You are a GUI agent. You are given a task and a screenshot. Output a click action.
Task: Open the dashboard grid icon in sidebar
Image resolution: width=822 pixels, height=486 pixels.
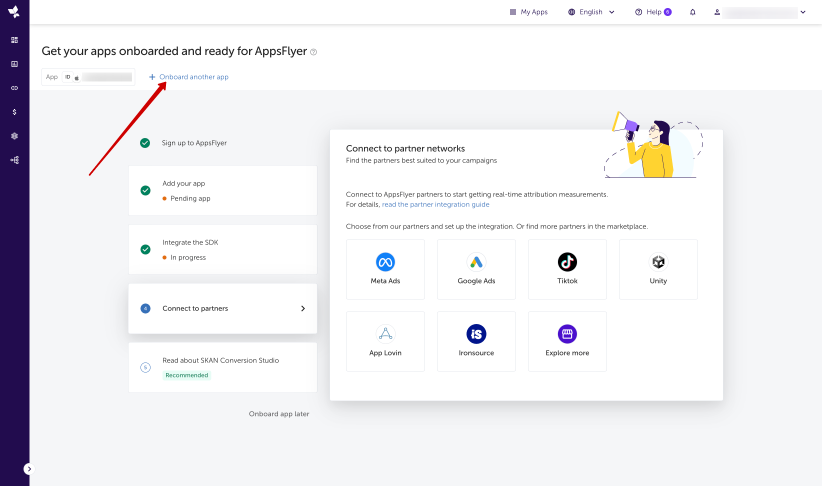pos(14,40)
